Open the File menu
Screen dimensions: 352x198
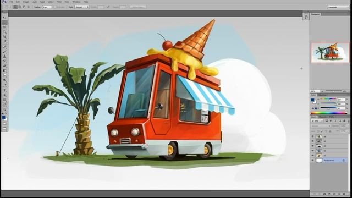[x=11, y=2]
